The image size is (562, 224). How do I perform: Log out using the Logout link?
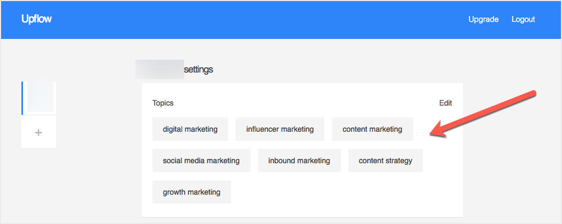523,19
